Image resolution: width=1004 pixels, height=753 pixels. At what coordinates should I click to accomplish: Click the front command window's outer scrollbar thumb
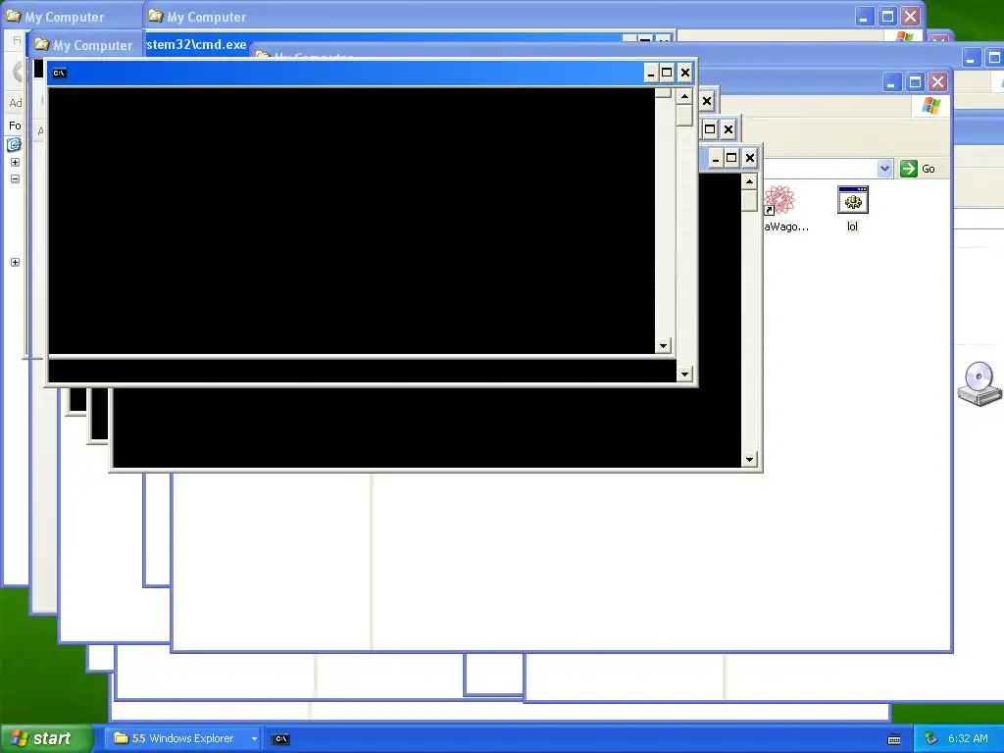tap(684, 116)
